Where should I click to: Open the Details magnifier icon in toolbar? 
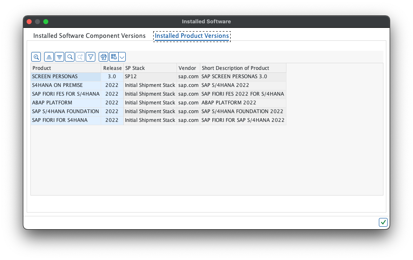point(36,57)
